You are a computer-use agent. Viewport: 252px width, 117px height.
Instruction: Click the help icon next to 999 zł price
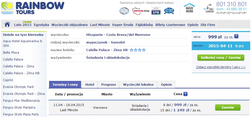point(236,36)
